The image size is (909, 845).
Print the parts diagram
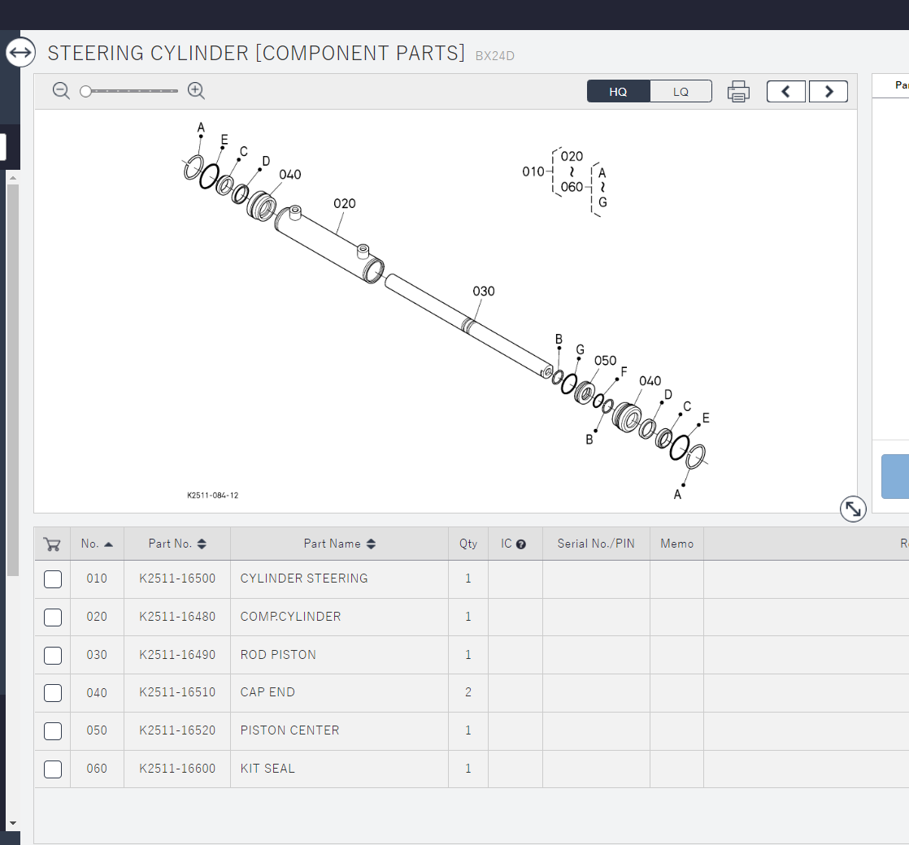coord(738,92)
